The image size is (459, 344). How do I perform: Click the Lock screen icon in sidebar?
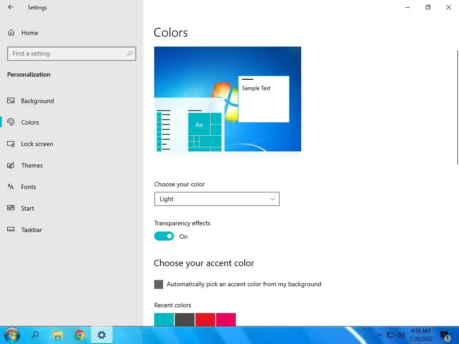pos(11,144)
